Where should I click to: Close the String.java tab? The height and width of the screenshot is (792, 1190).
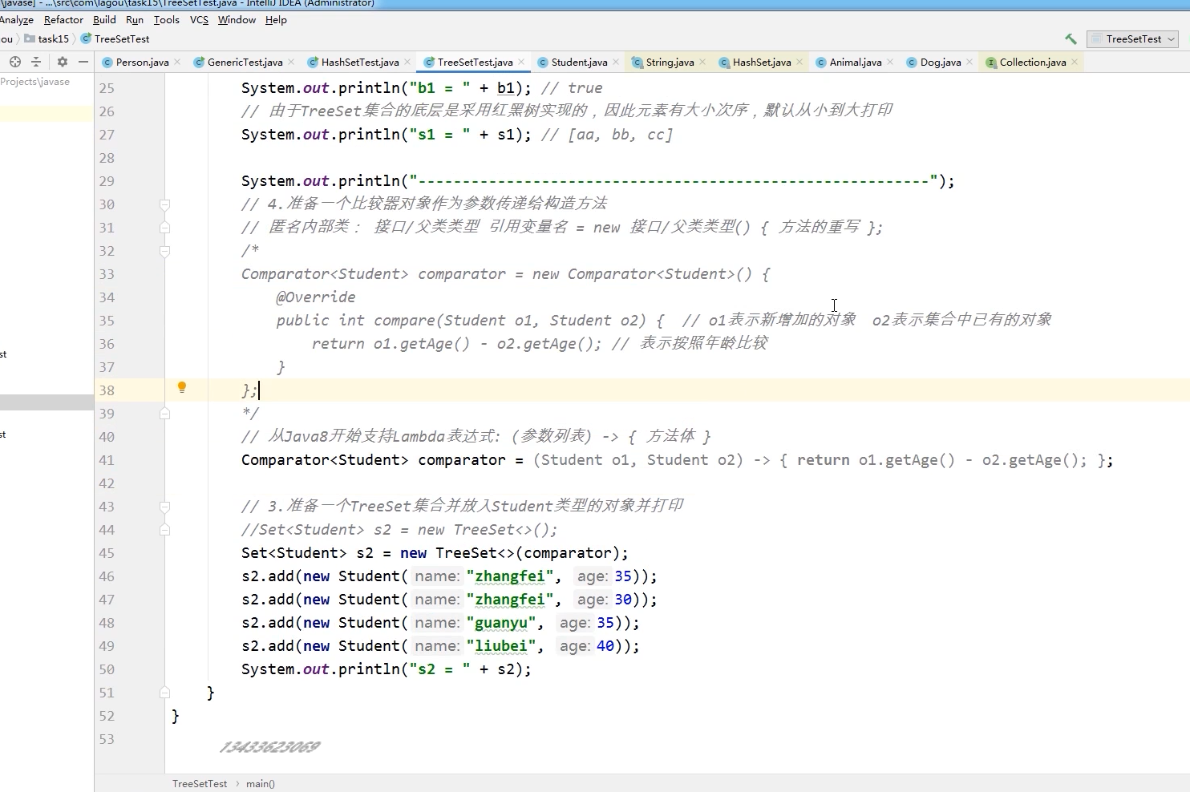tap(702, 62)
